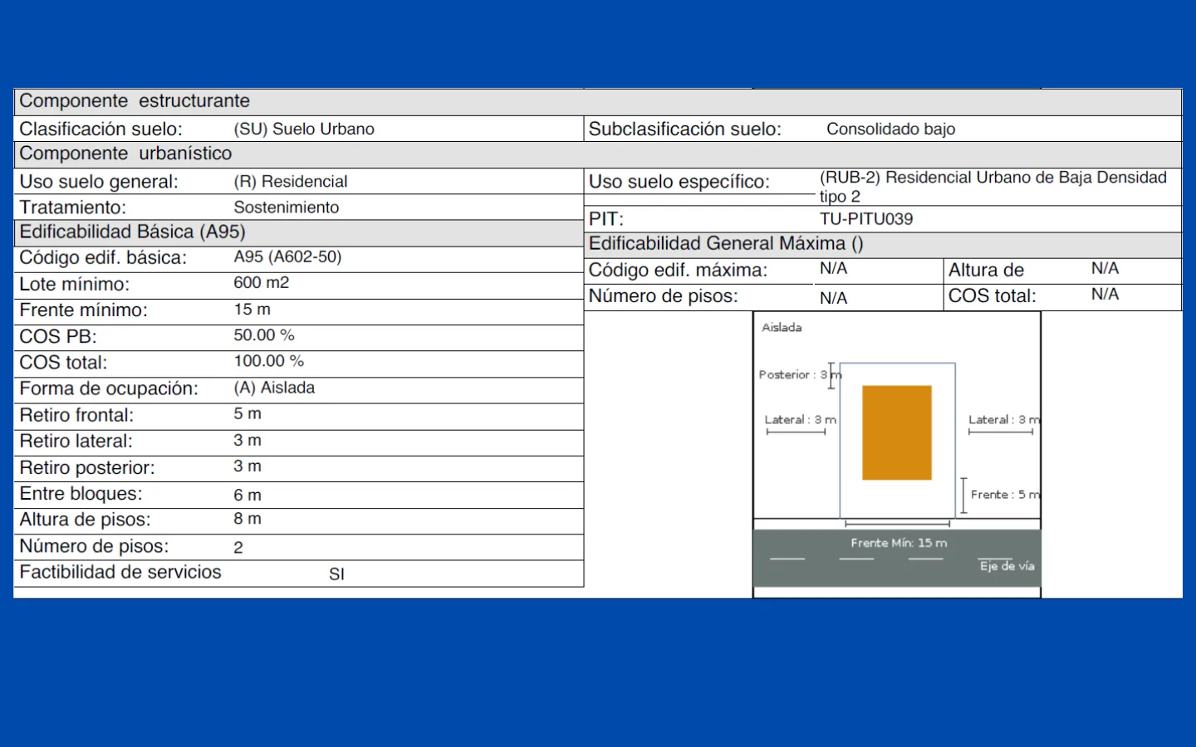Select the '600 m2' lot value
Image resolution: width=1196 pixels, height=747 pixels.
click(262, 283)
